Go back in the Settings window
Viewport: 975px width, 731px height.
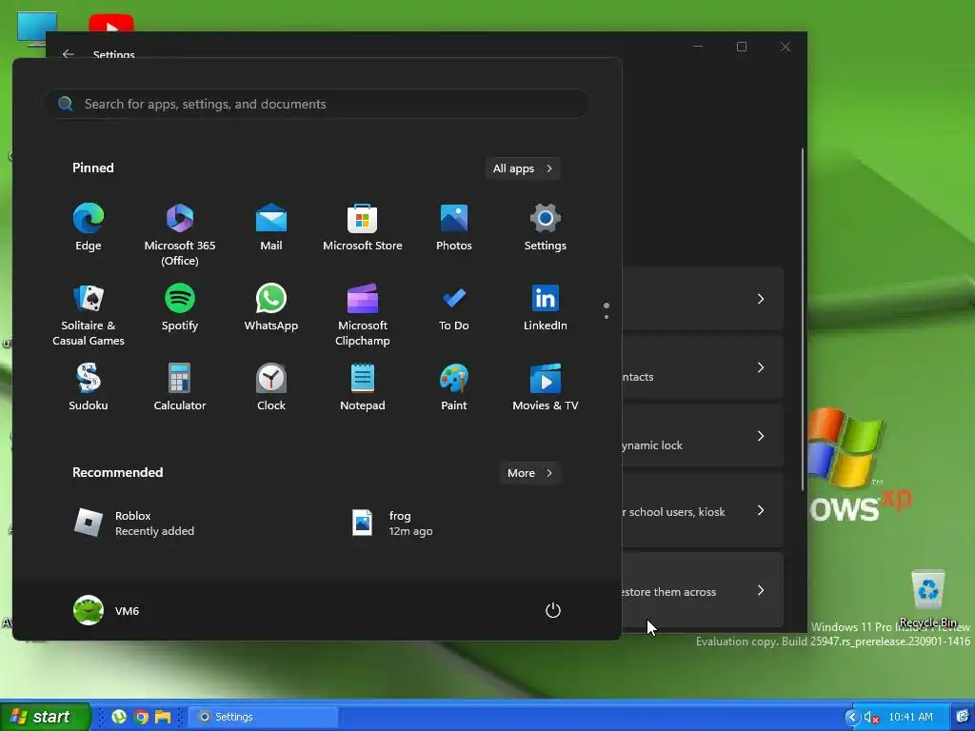point(68,54)
